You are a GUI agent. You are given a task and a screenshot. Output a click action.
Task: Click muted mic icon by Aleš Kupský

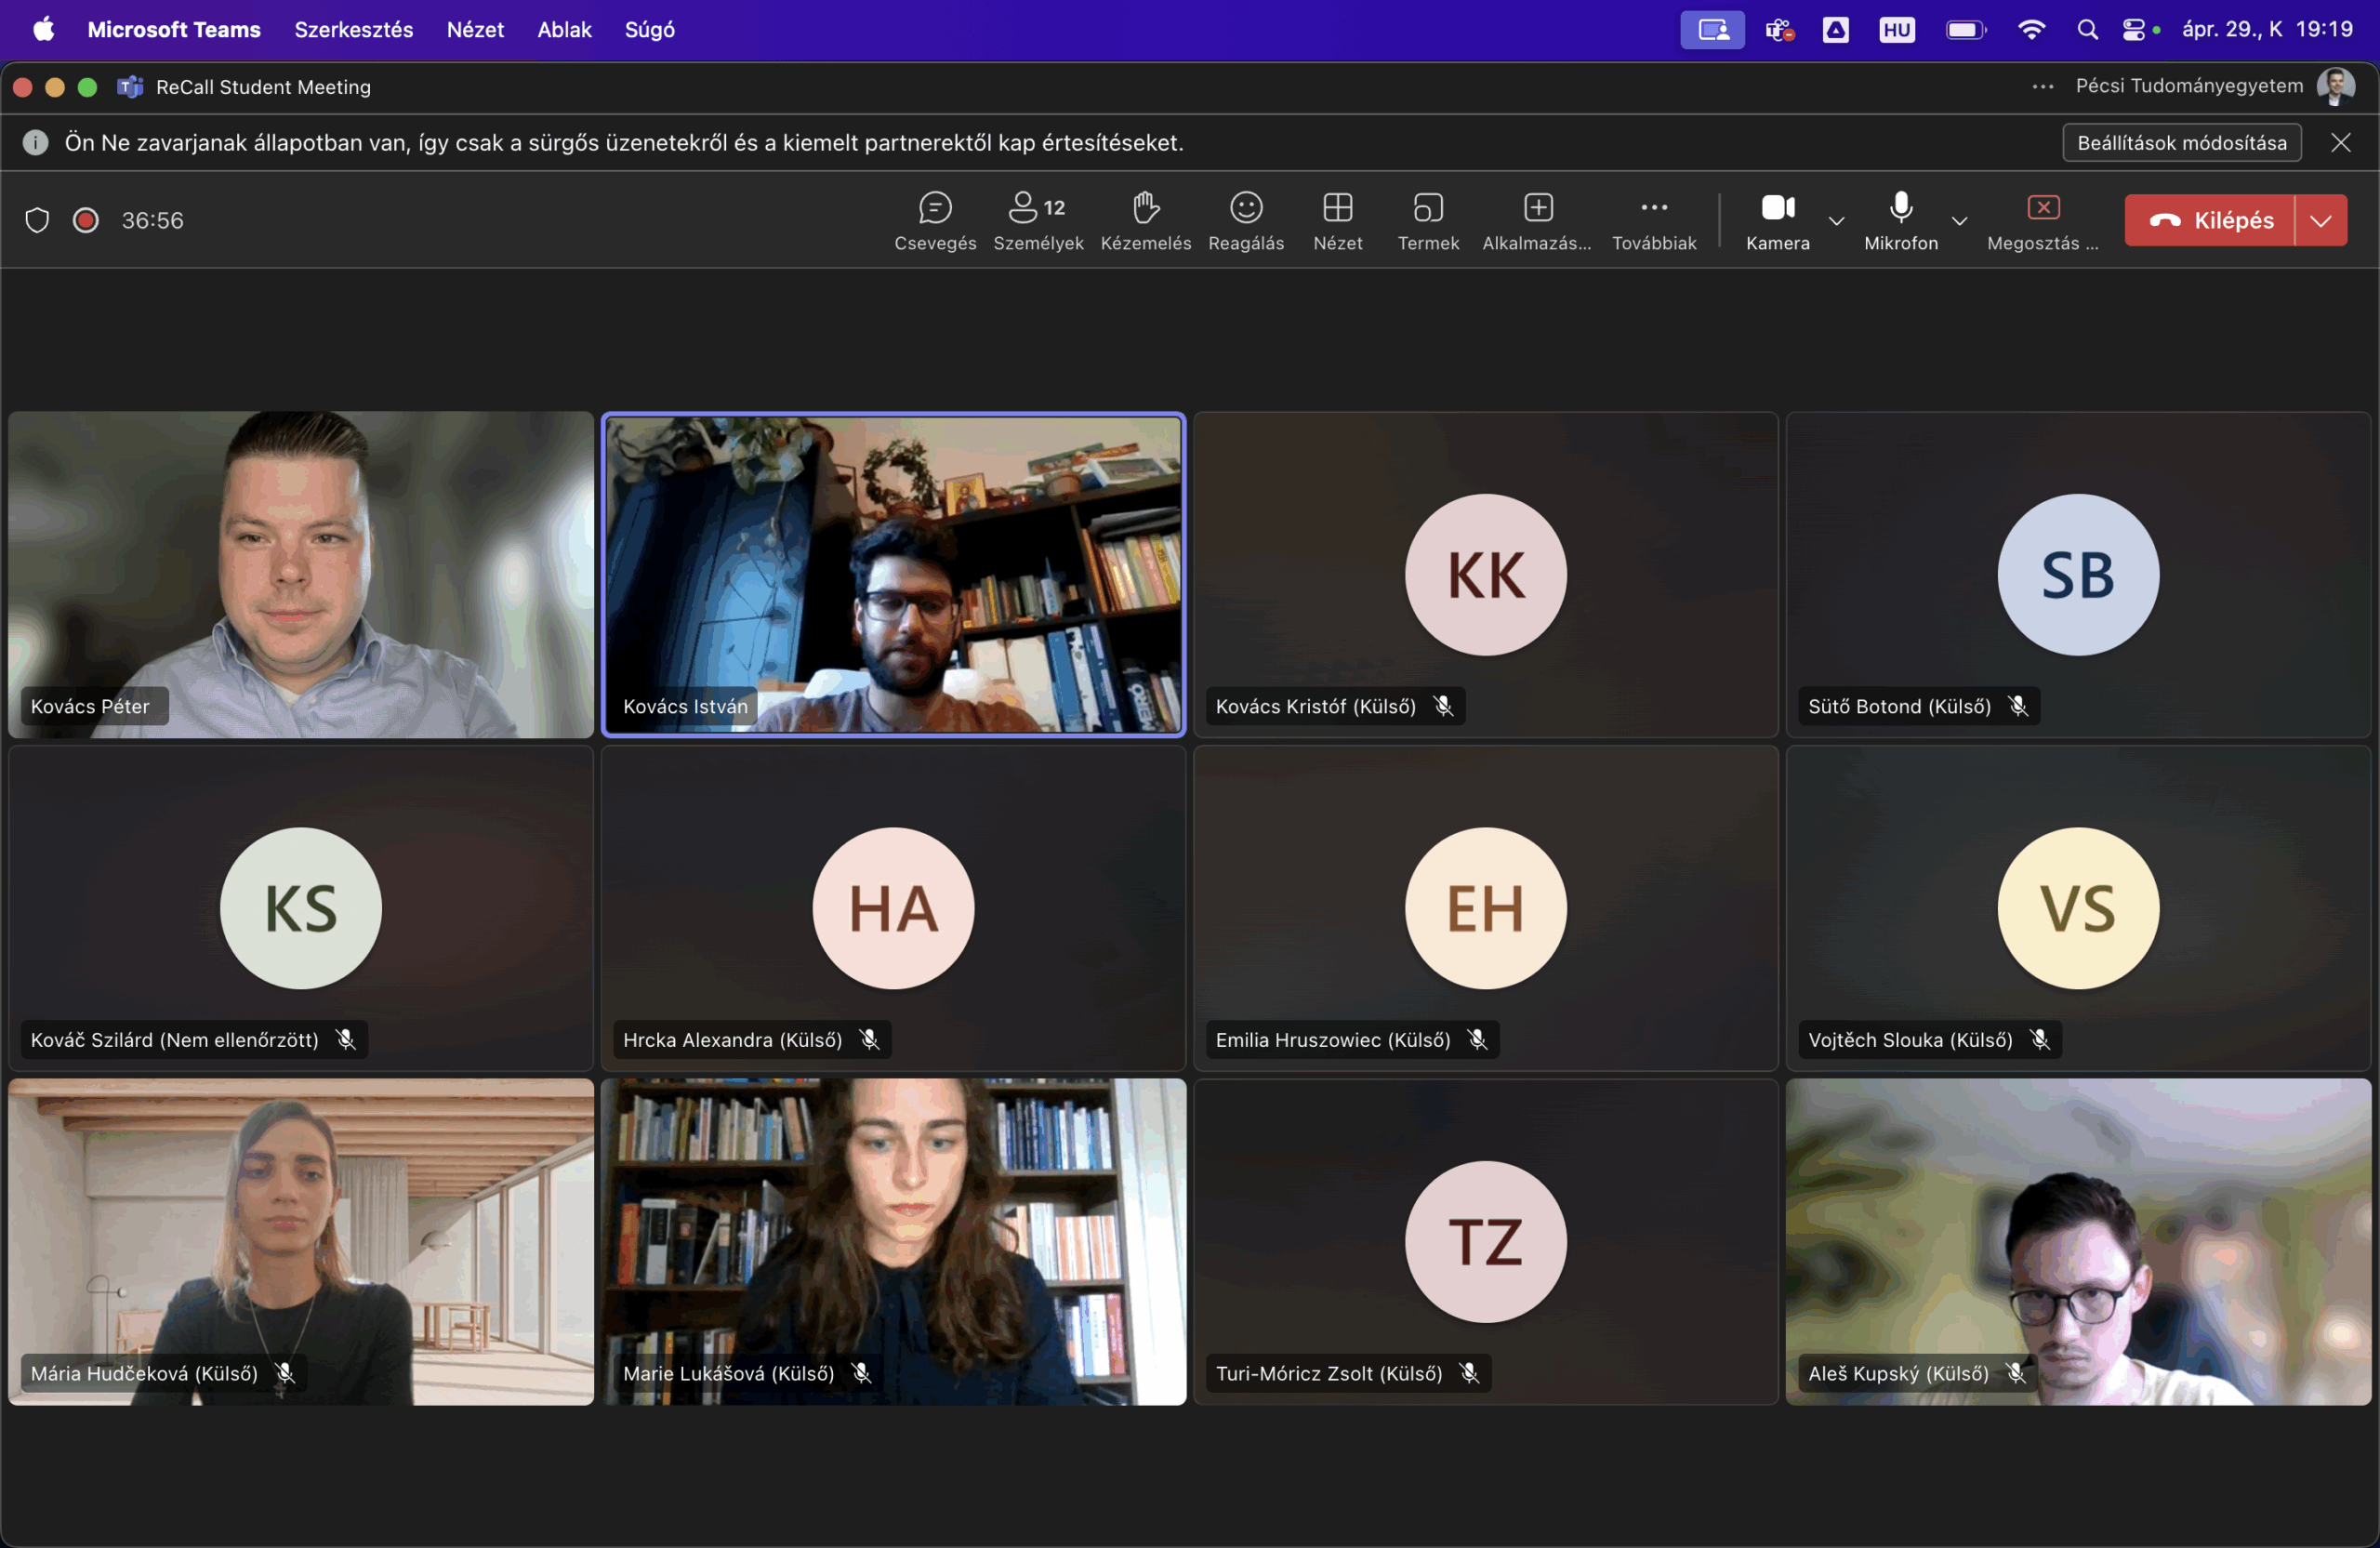click(2016, 1373)
